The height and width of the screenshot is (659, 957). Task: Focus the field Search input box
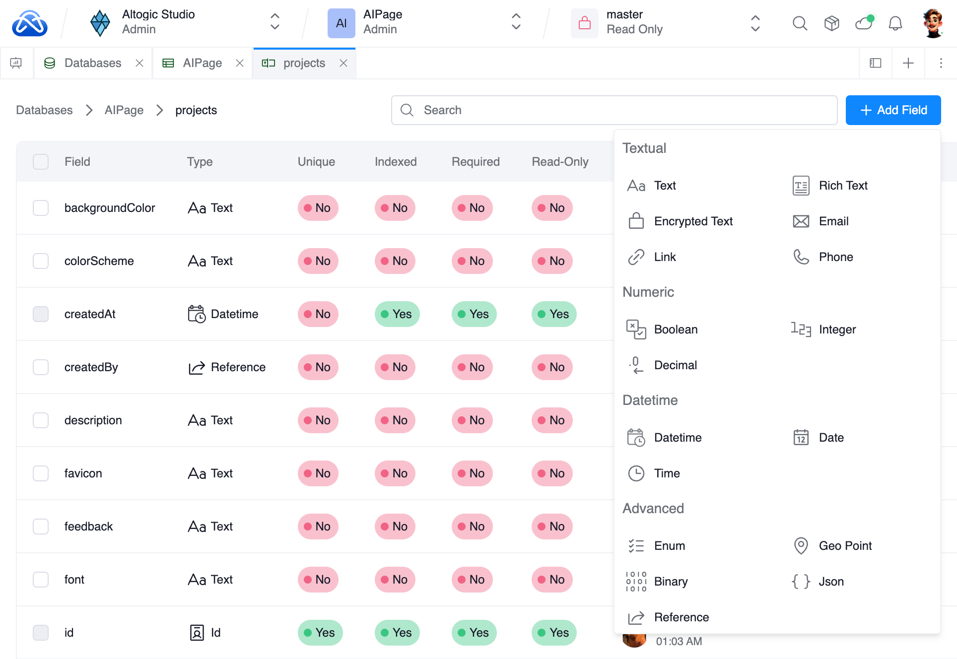[x=614, y=110]
